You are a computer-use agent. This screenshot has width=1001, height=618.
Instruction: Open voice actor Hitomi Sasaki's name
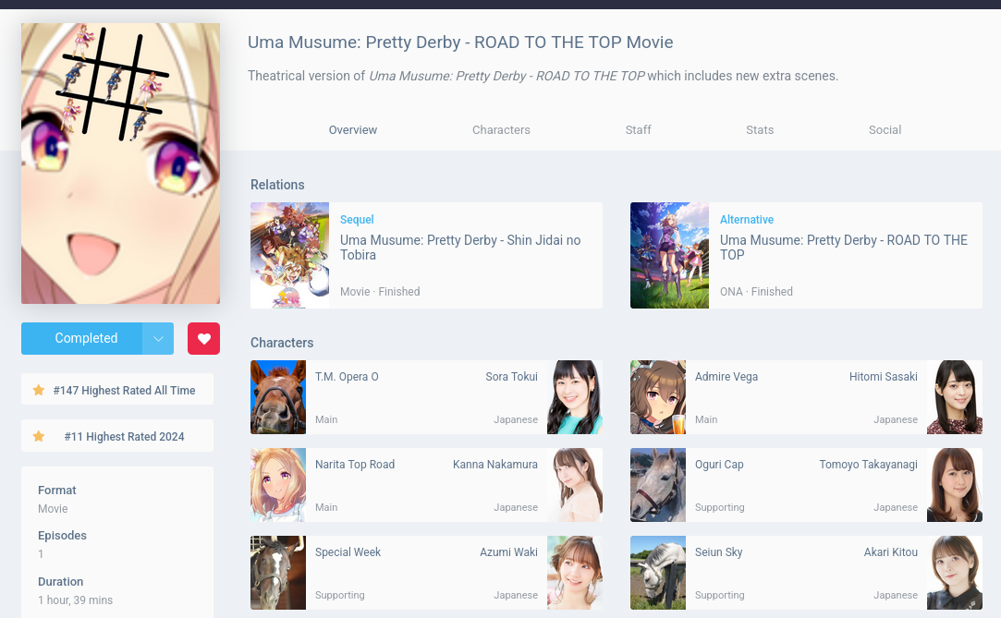[884, 377]
